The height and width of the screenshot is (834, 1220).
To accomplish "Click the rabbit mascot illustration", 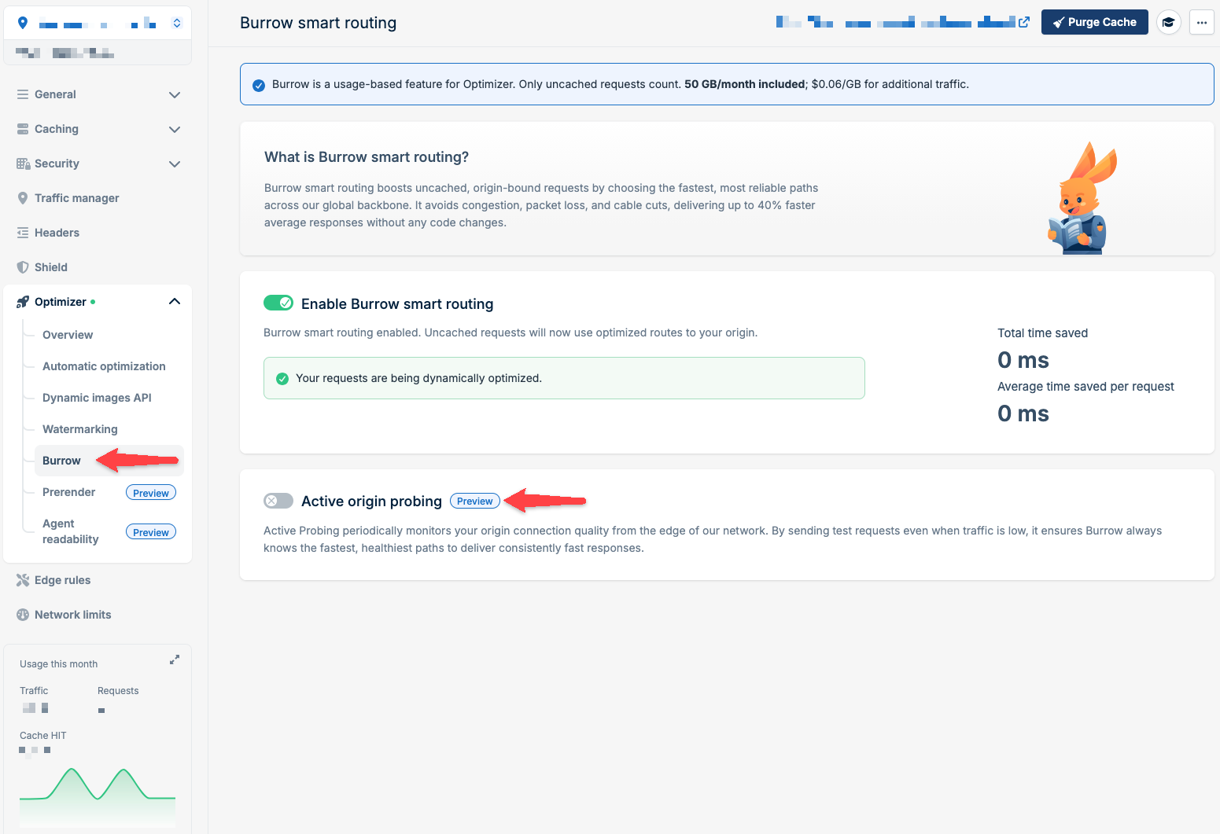I will coord(1083,197).
